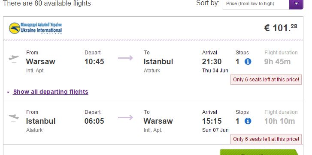Screen dimensions: 312x155
Task: Open the Sort by purple dropdown arrow
Action: point(296,4)
